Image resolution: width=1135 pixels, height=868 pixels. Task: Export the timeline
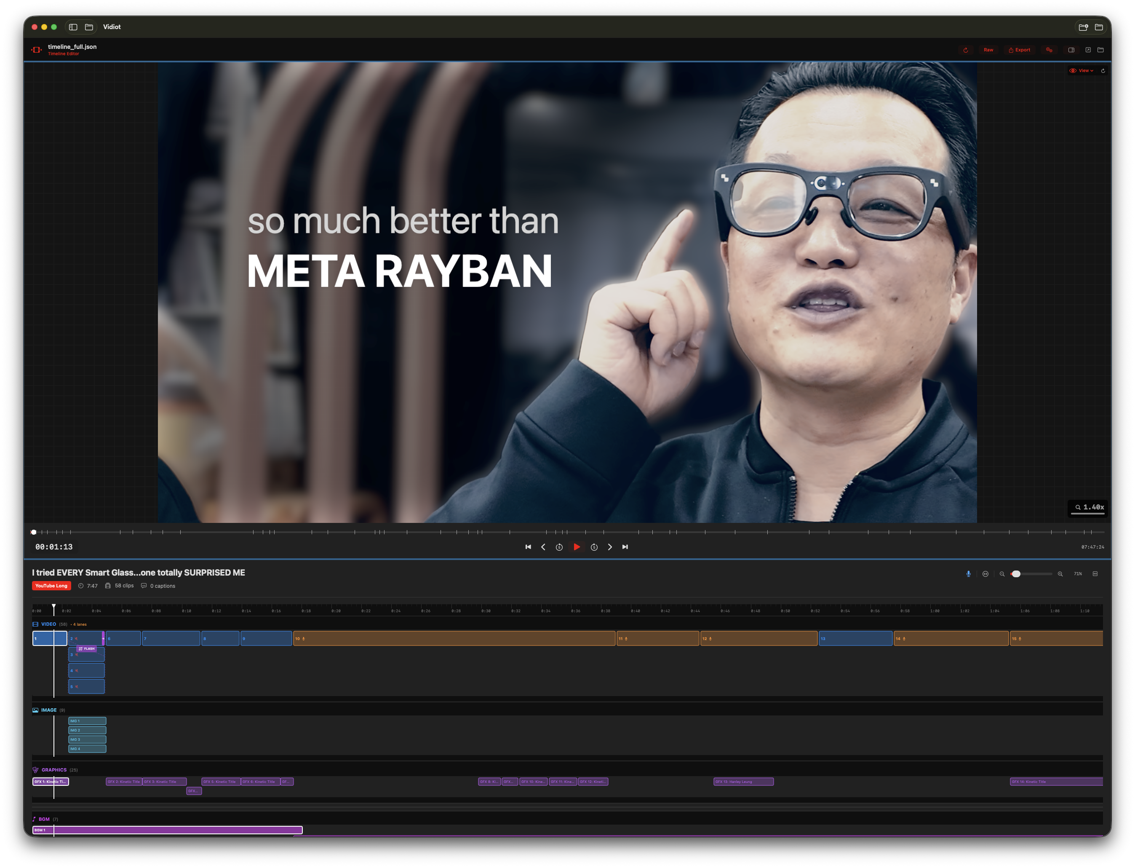(x=1019, y=50)
